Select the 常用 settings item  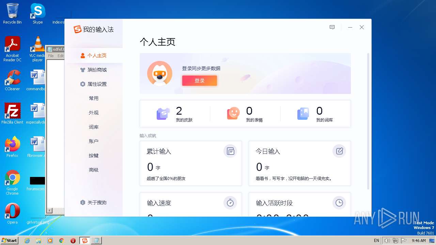click(94, 98)
